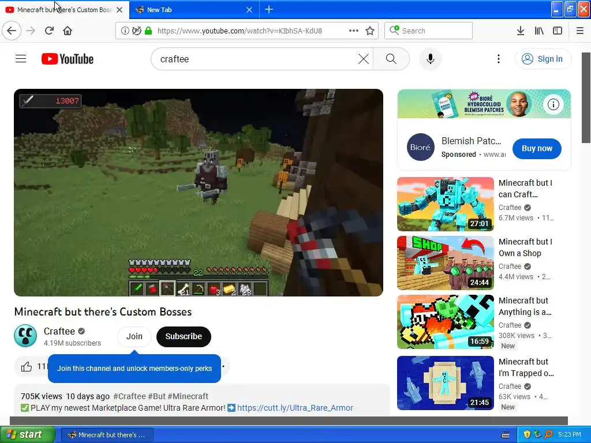Clear the YouTube search text with X
The height and width of the screenshot is (443, 591).
click(364, 59)
